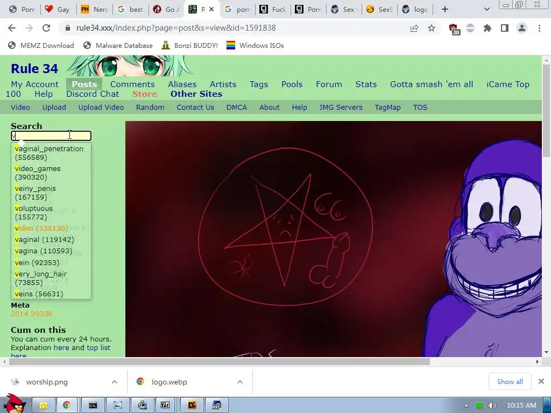Open the Bonzi BUDDY! bookmark
551x413 pixels.
(189, 45)
